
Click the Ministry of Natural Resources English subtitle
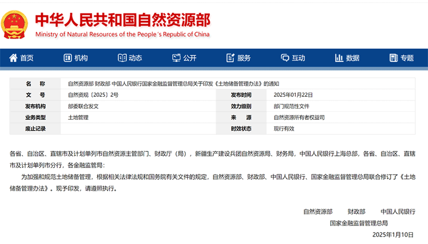tap(123, 35)
